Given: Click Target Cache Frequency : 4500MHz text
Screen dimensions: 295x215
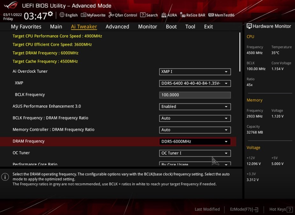Looking at the screenshot, I should (x=45, y=61).
